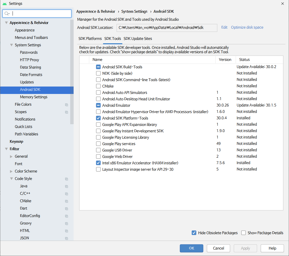Viewport: 289px width, 256px height.
Task: Select Appearance in settings tree
Action: point(25,30)
